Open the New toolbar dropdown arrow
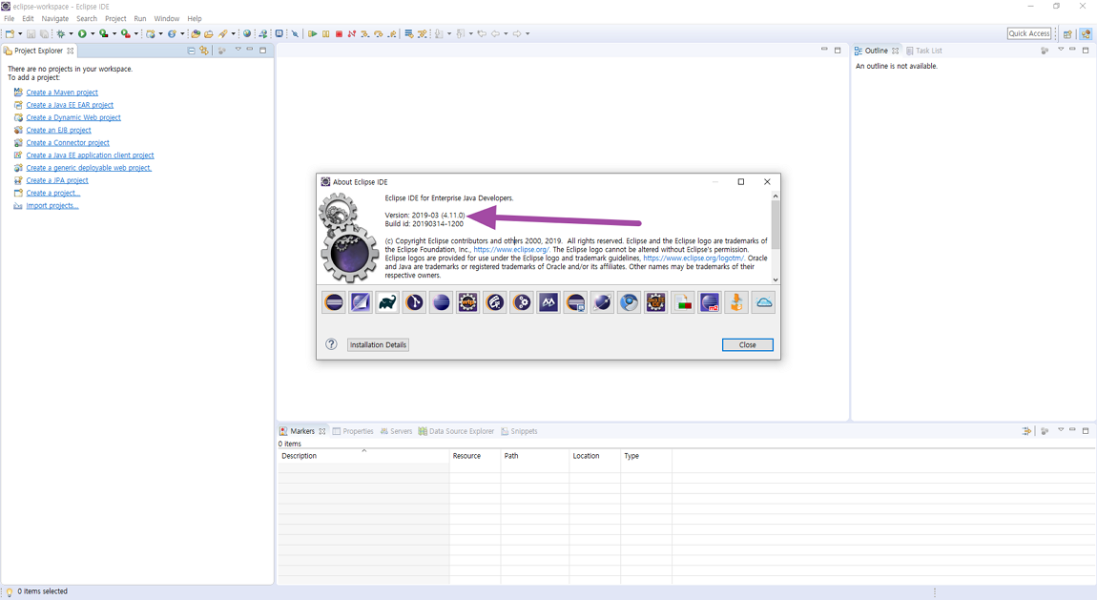 click(20, 33)
